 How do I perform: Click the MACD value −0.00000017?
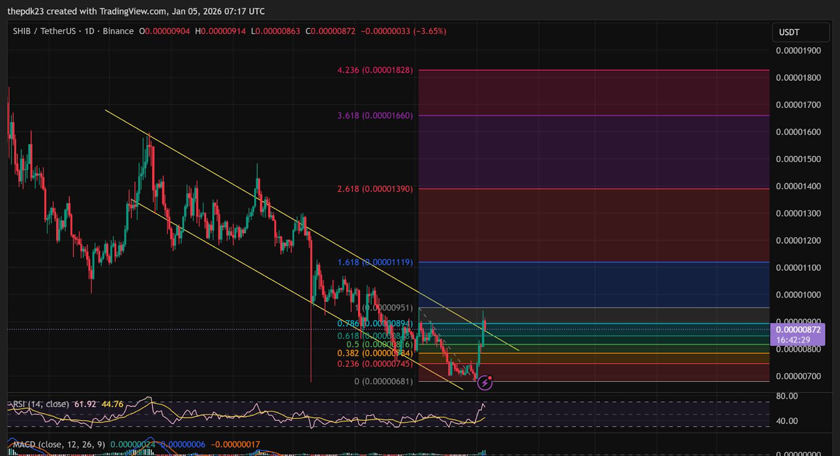tap(235, 444)
